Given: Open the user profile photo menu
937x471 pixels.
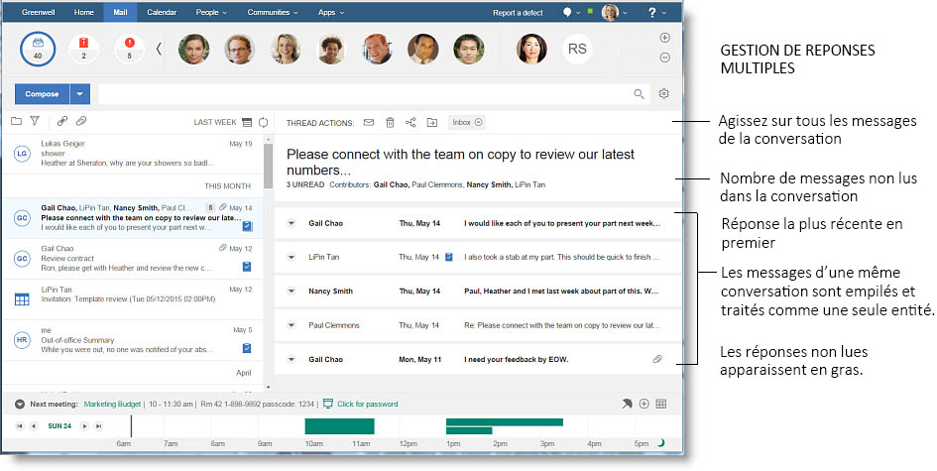Looking at the screenshot, I should pyautogui.click(x=614, y=12).
